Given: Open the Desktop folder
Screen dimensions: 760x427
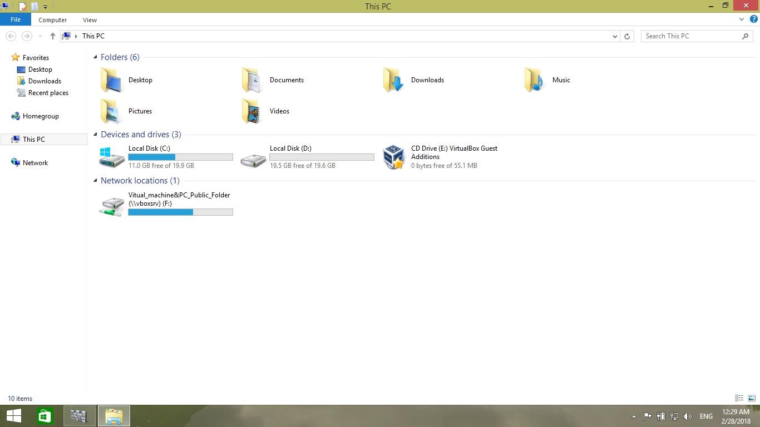Looking at the screenshot, I should [x=140, y=80].
